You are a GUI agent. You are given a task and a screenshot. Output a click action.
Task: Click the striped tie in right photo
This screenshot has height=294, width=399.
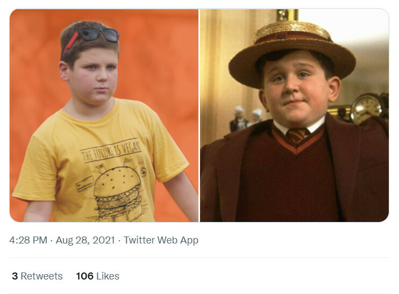coord(297,135)
